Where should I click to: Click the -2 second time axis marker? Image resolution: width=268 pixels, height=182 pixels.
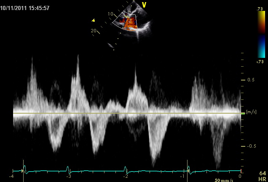coord(125,177)
